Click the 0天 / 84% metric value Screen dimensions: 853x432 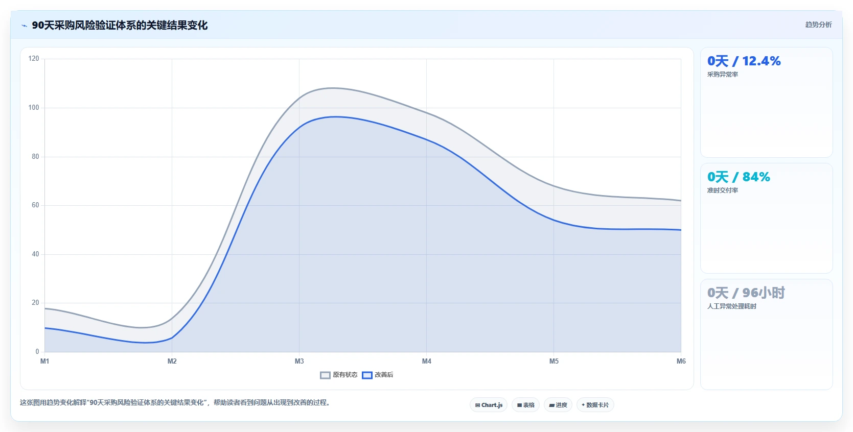pos(739,177)
